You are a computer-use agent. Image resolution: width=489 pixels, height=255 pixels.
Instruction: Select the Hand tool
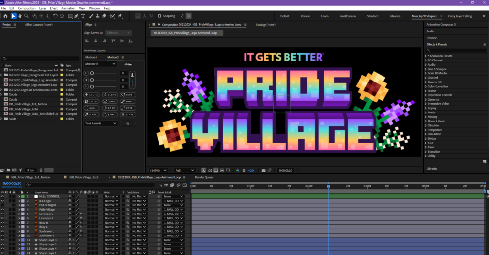point(20,16)
